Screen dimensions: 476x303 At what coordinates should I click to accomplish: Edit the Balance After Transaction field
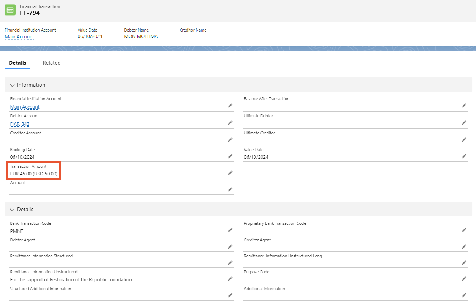464,106
